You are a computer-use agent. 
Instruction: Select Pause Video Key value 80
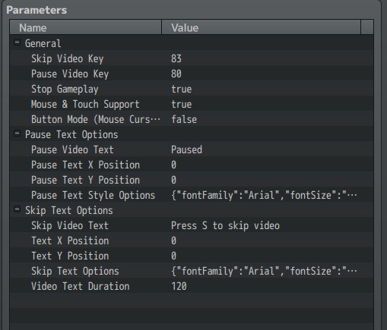pos(176,74)
